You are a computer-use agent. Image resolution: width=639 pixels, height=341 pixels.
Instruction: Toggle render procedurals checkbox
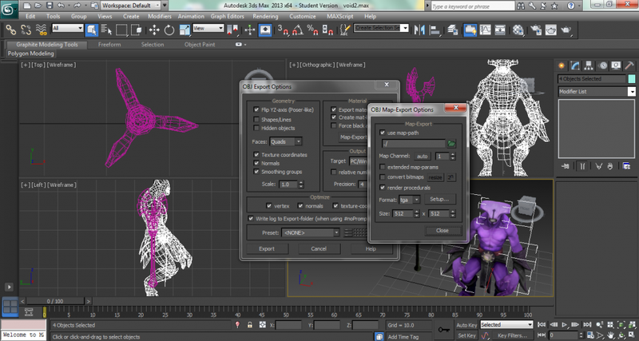pos(383,188)
